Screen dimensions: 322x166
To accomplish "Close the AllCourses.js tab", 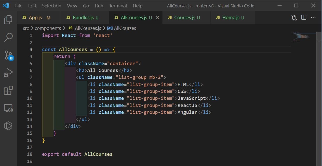I will point(157,17).
